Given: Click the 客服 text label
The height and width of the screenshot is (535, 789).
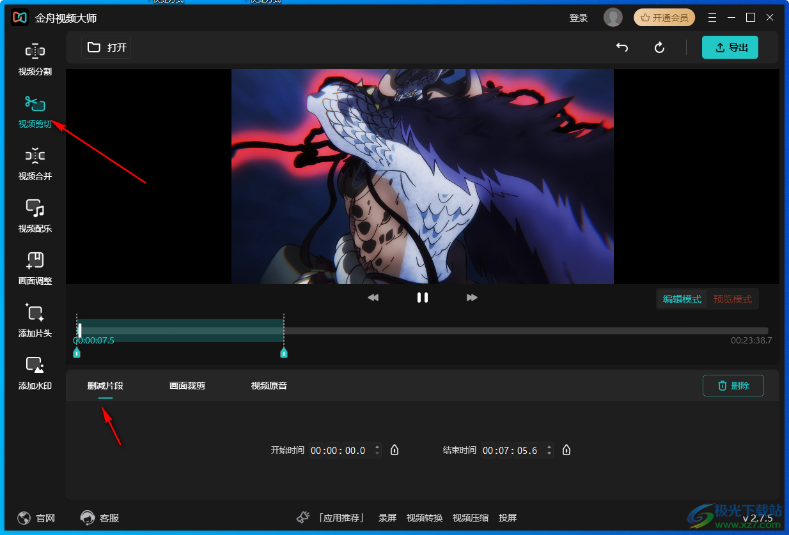Looking at the screenshot, I should coord(109,518).
